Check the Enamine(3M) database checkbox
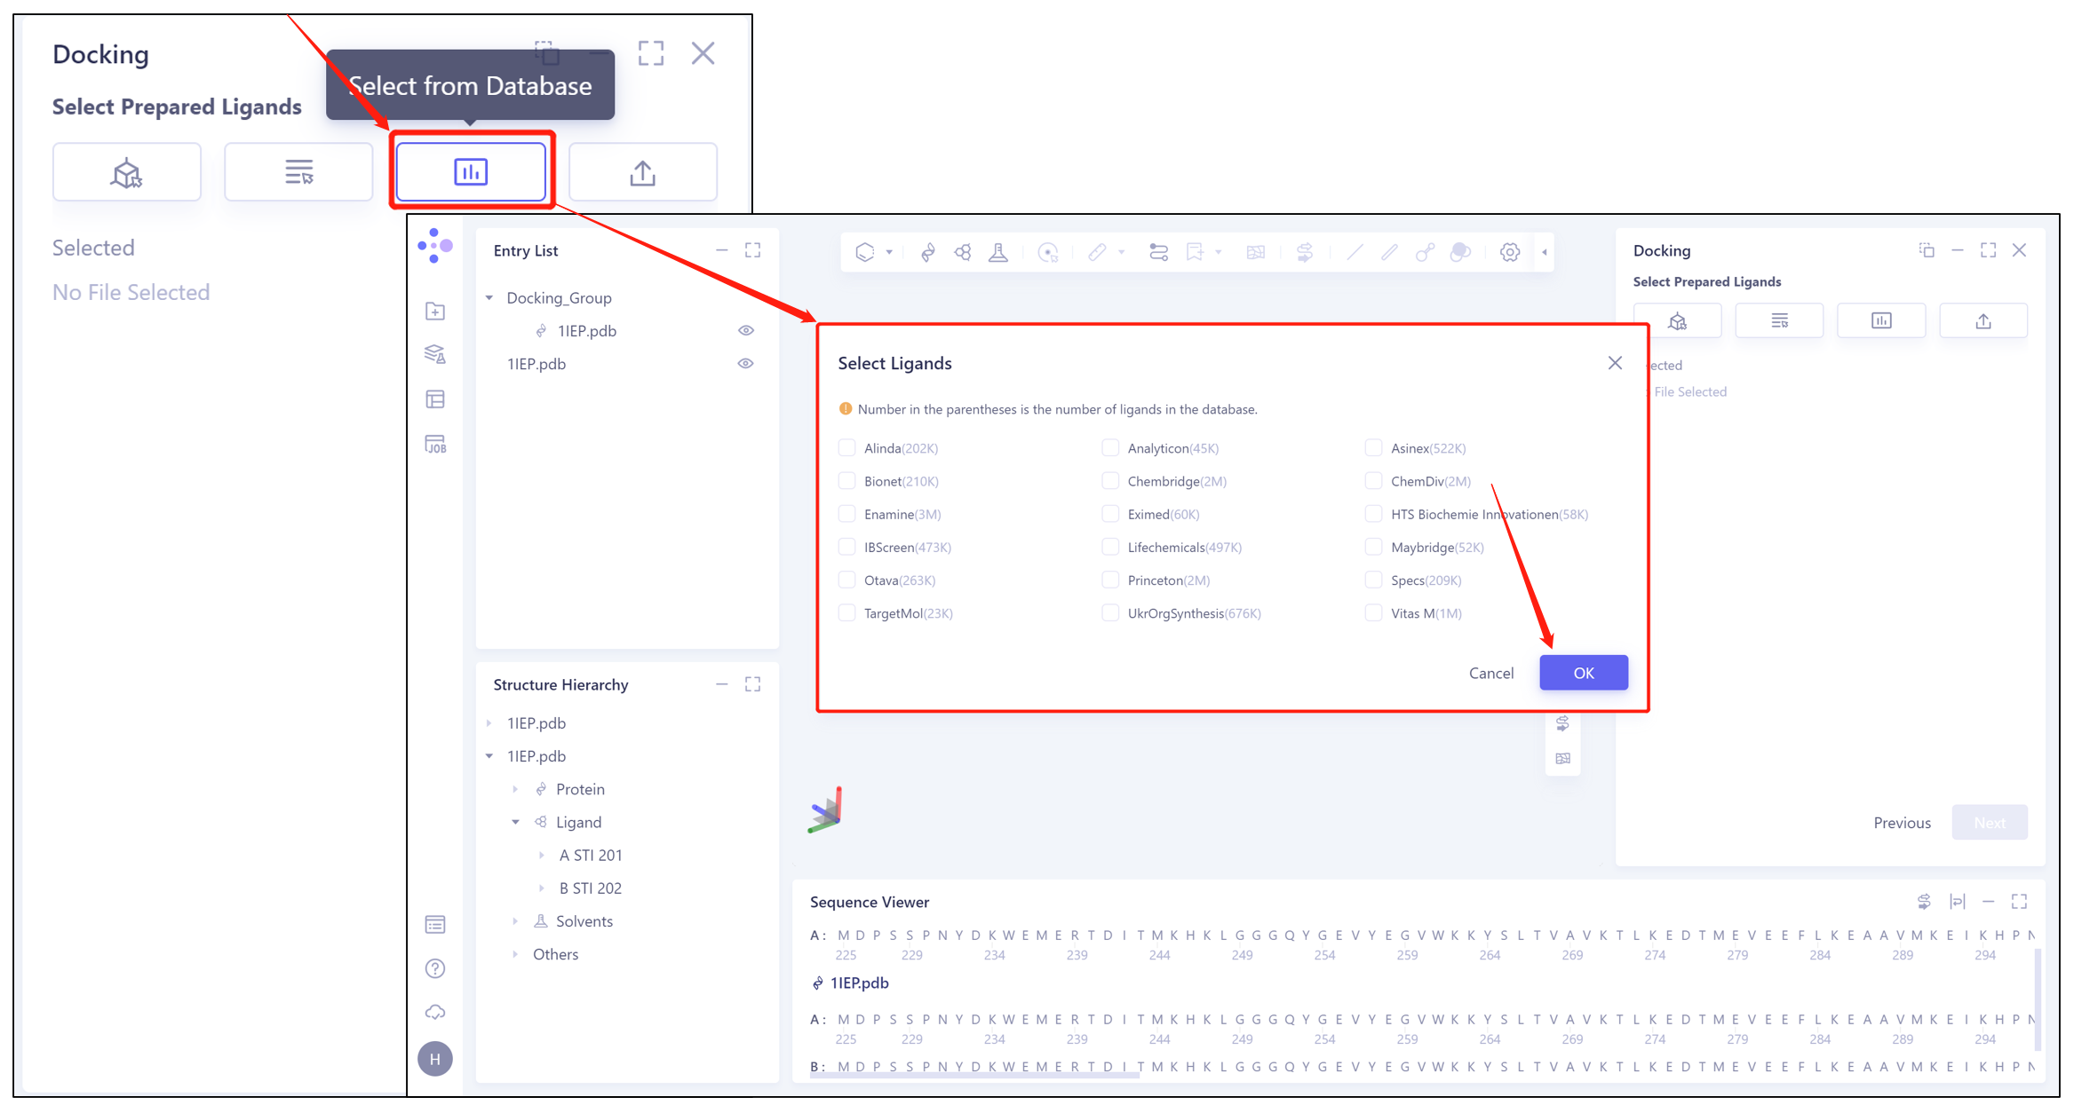 [x=846, y=513]
